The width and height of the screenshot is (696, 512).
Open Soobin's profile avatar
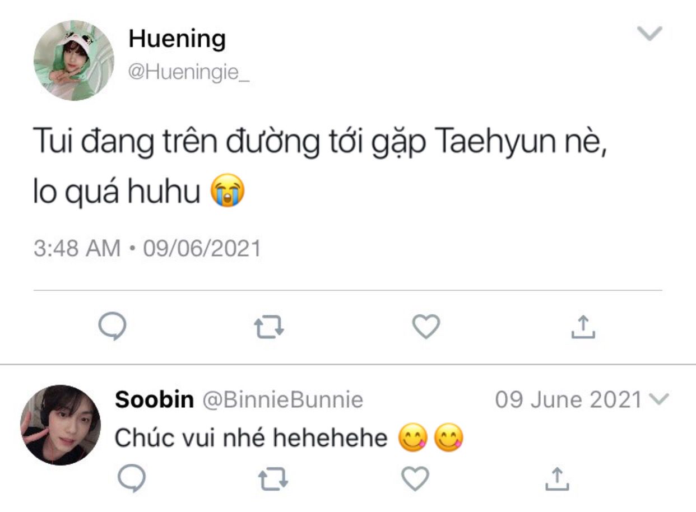tap(61, 425)
